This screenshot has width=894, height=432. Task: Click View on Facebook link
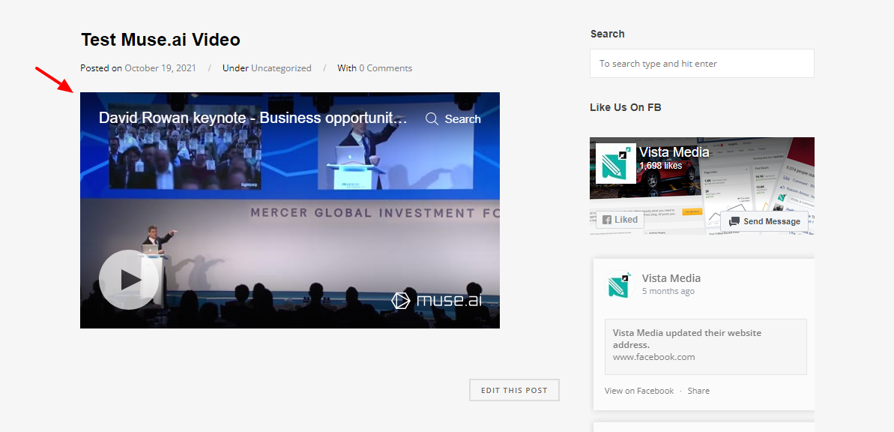pos(639,391)
